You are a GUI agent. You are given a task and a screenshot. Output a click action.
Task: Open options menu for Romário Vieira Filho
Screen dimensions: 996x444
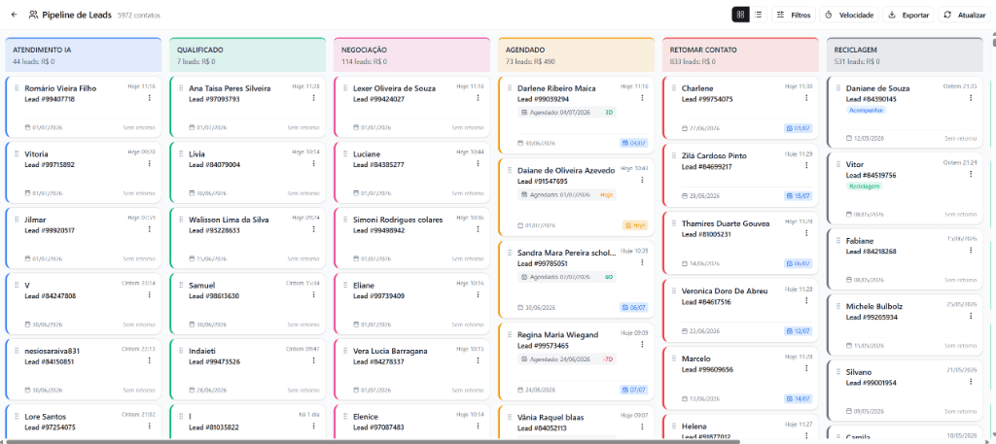[149, 98]
